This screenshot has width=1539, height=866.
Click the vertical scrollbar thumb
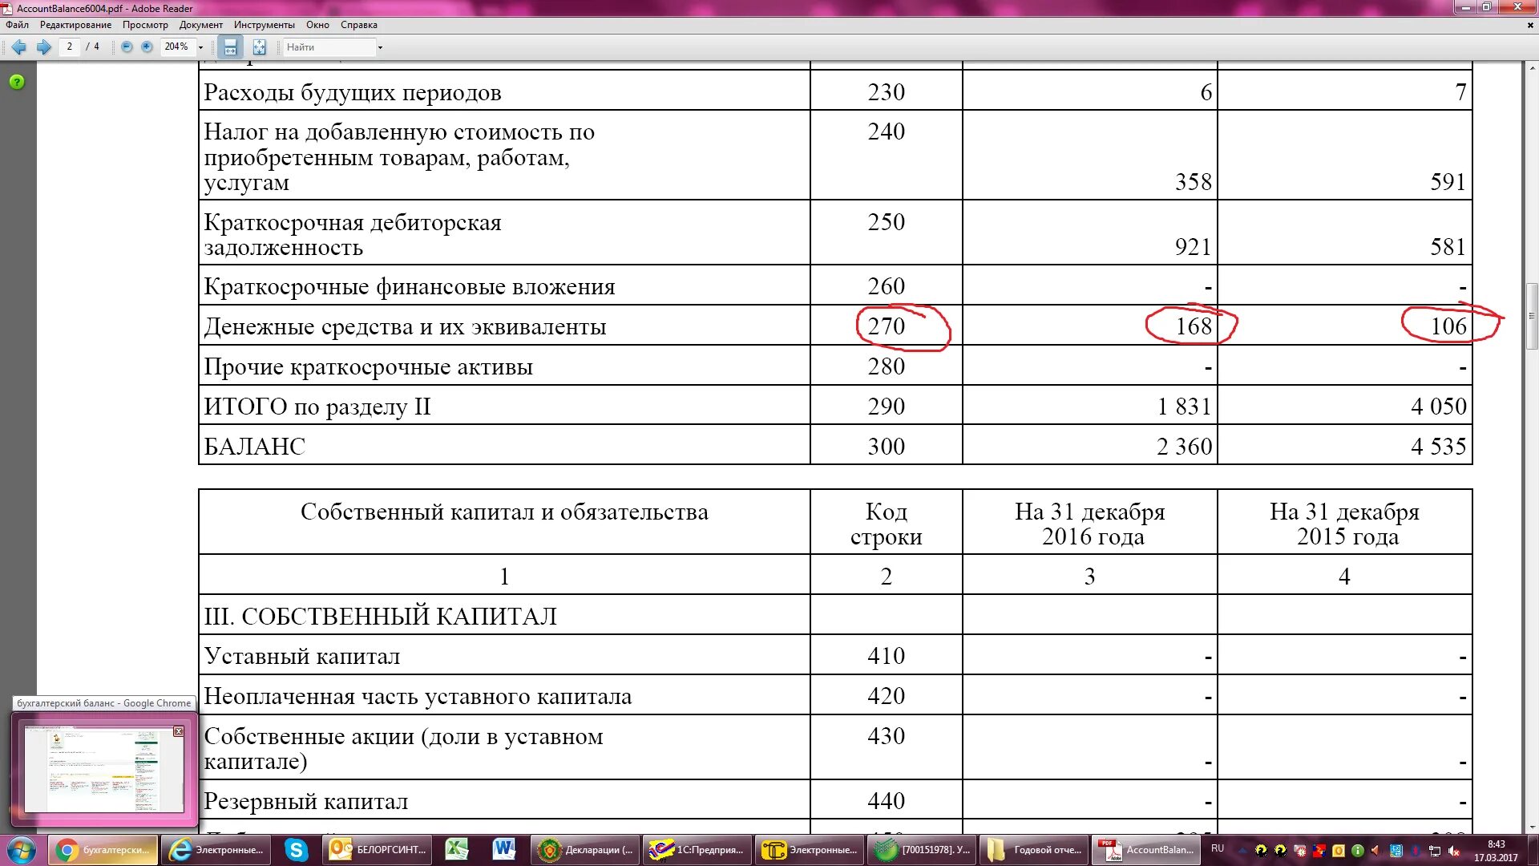(1532, 316)
